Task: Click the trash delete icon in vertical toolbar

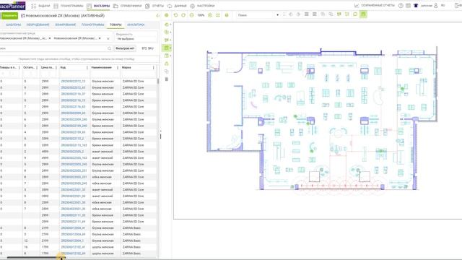Action: (167, 79)
